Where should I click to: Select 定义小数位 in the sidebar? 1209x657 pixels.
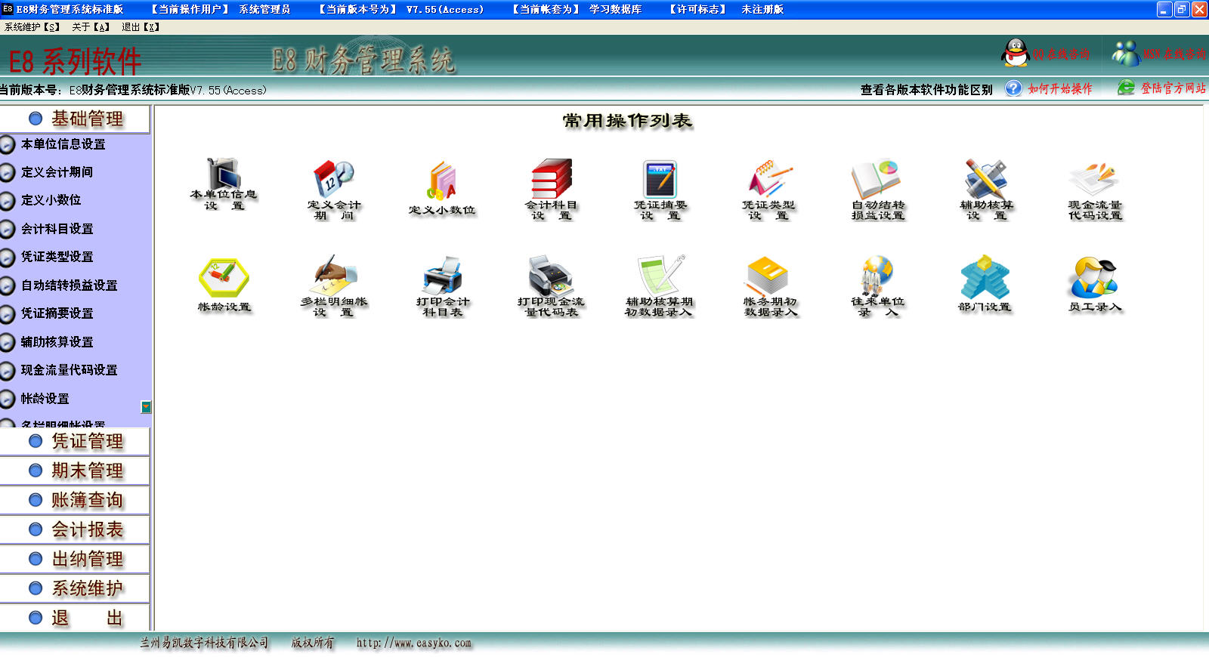click(51, 200)
